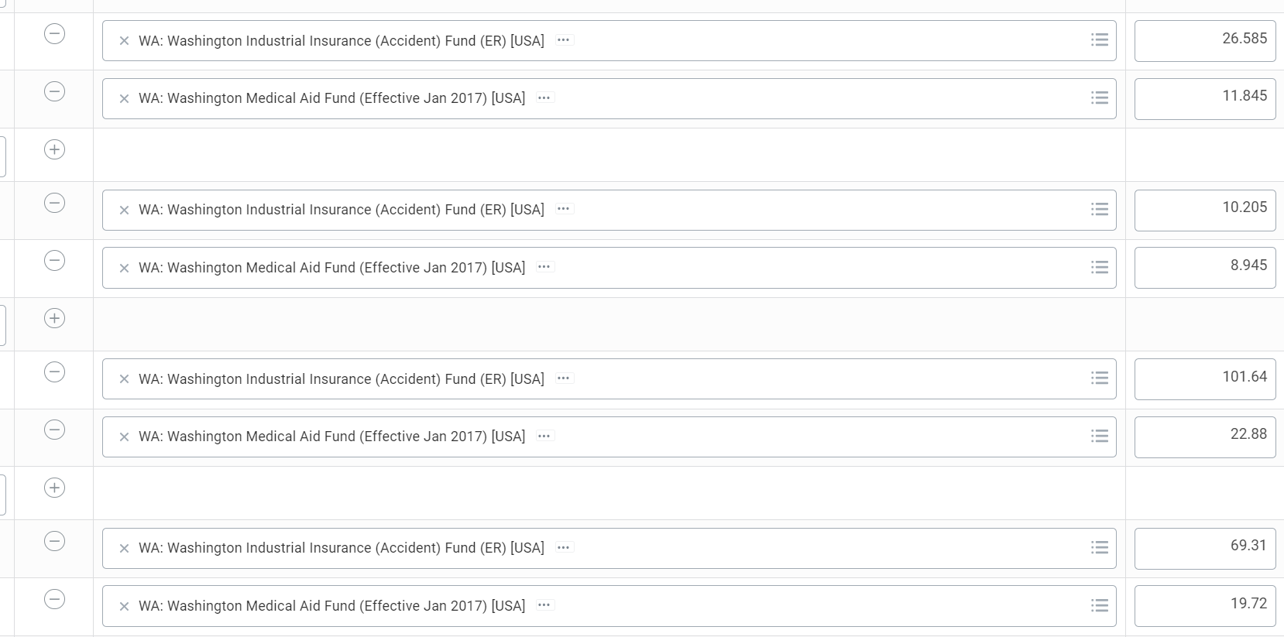Add a row below the 11.845 entry

point(54,149)
